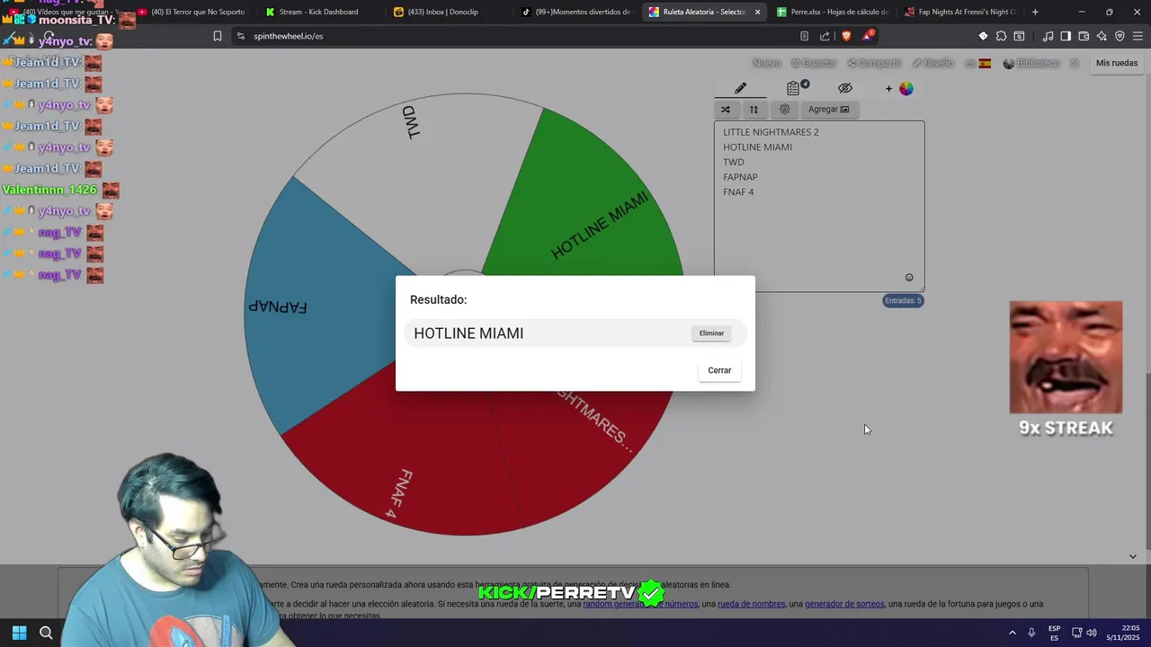
Task: Click the taskbar microphone icon
Action: pyautogui.click(x=1032, y=633)
